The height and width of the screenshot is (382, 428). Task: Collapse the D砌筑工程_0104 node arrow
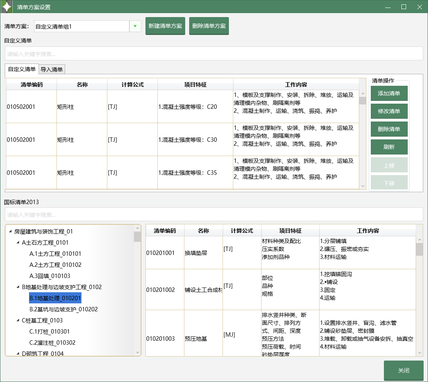click(18, 353)
